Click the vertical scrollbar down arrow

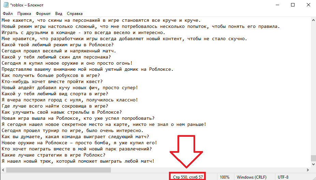tap(313, 164)
